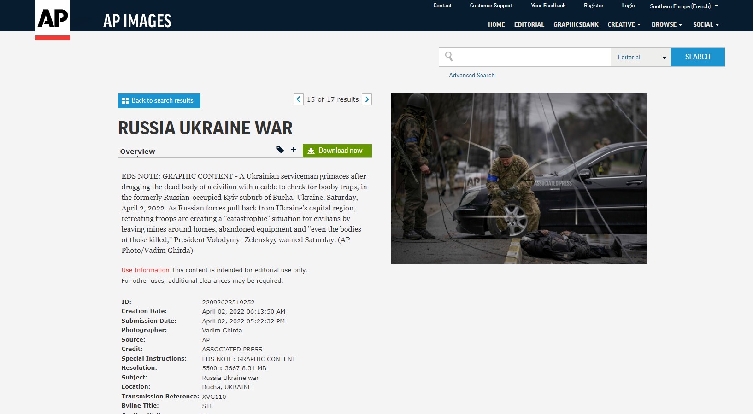Select the Overview tab
The image size is (753, 414).
pos(137,152)
